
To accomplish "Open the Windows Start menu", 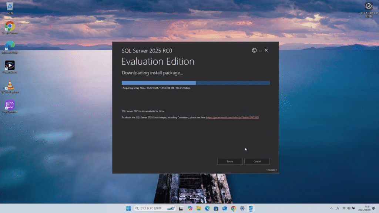I will tap(128, 208).
